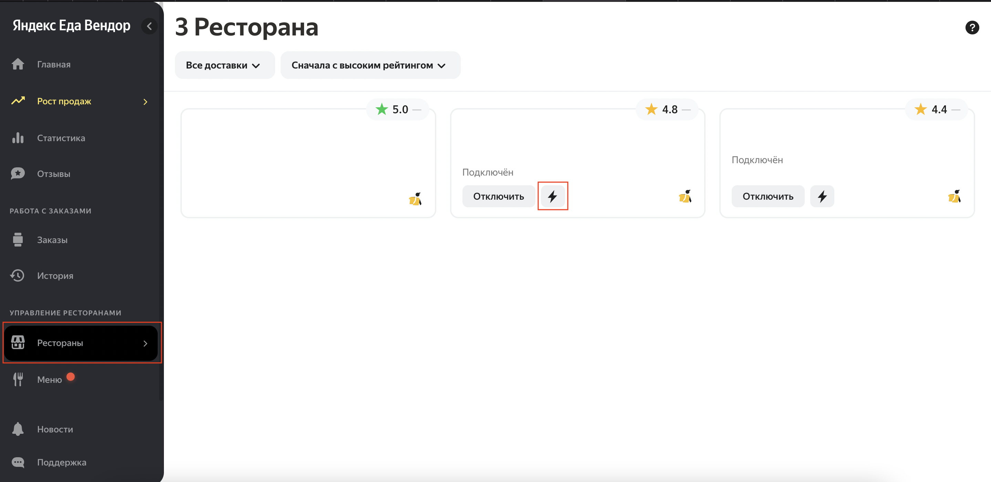Disable the 4.4 rated restaurant with Отключить
The image size is (991, 482).
tap(768, 196)
